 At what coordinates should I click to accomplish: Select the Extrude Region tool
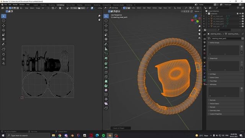click(x=106, y=59)
